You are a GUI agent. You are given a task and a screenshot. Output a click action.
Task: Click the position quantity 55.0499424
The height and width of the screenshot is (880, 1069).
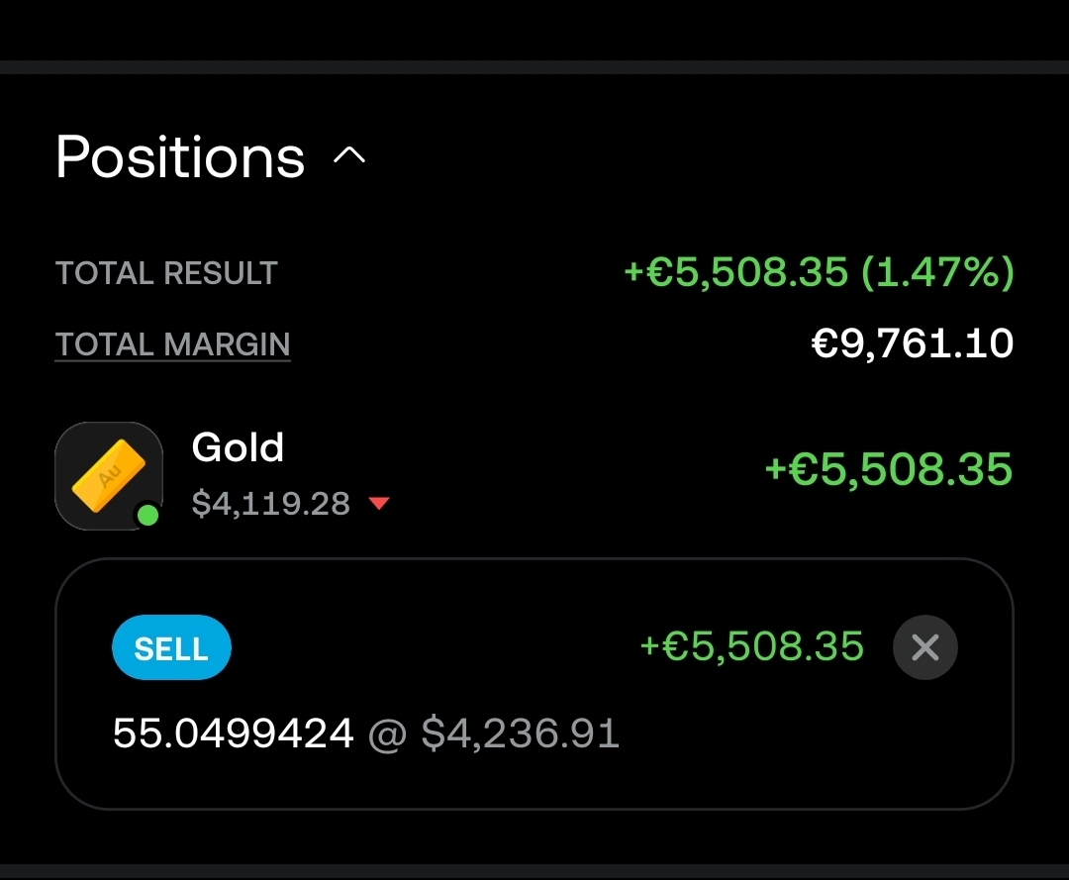coord(233,734)
